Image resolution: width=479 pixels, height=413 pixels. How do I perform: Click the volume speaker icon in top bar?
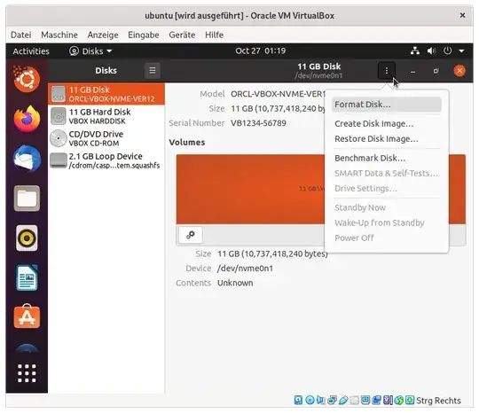click(x=431, y=51)
